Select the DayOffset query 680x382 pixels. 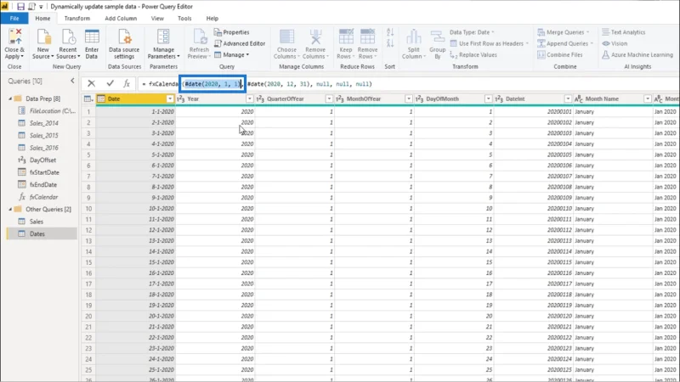click(42, 160)
